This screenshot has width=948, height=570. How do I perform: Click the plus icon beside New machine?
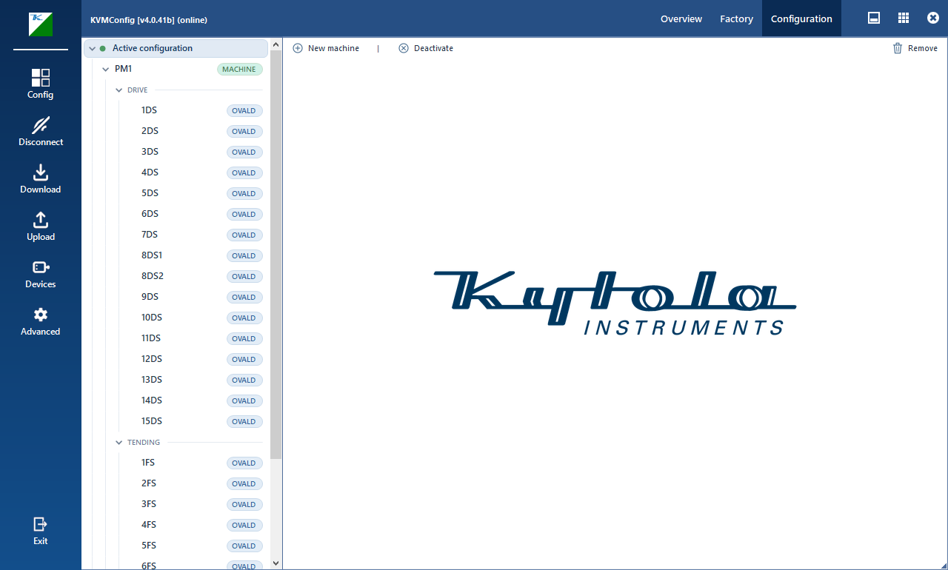tap(298, 48)
